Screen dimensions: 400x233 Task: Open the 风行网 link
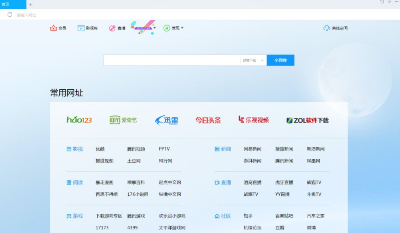(x=165, y=161)
